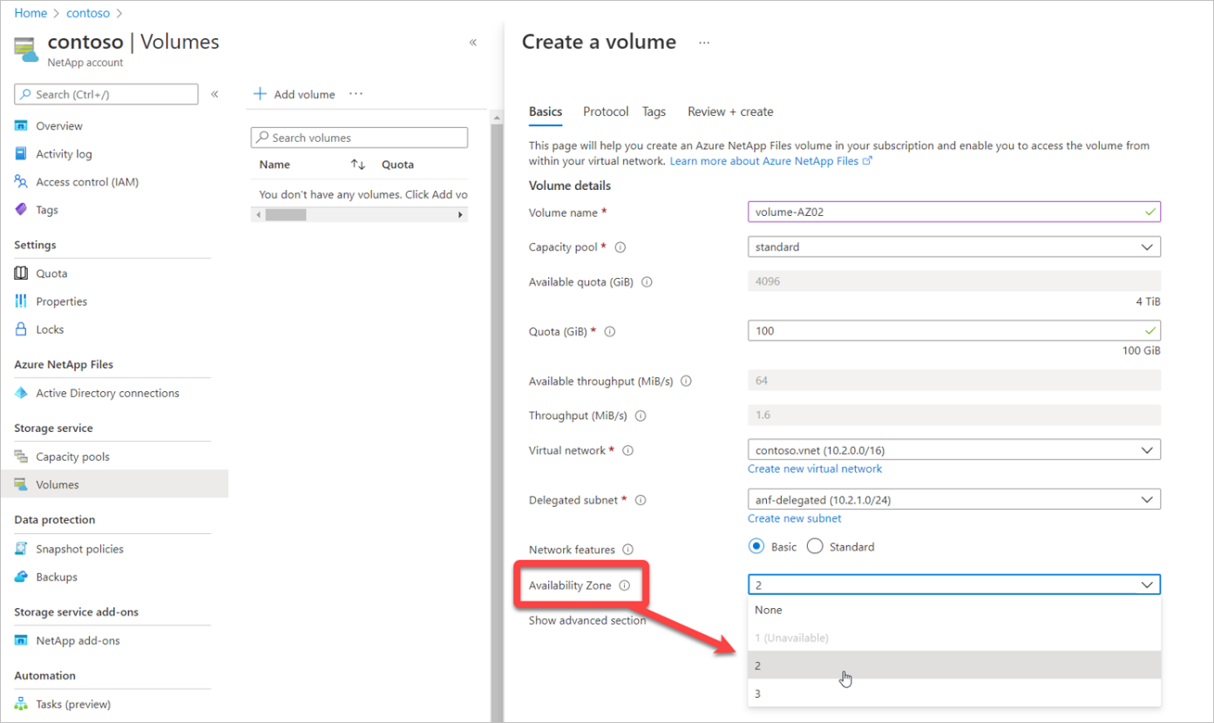Image resolution: width=1214 pixels, height=723 pixels.
Task: Switch to the Tags tab
Action: point(654,111)
